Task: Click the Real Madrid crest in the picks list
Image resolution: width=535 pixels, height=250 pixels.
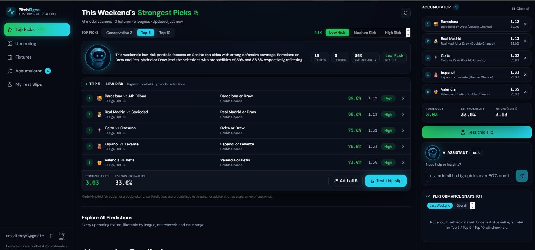Action: tap(100, 114)
